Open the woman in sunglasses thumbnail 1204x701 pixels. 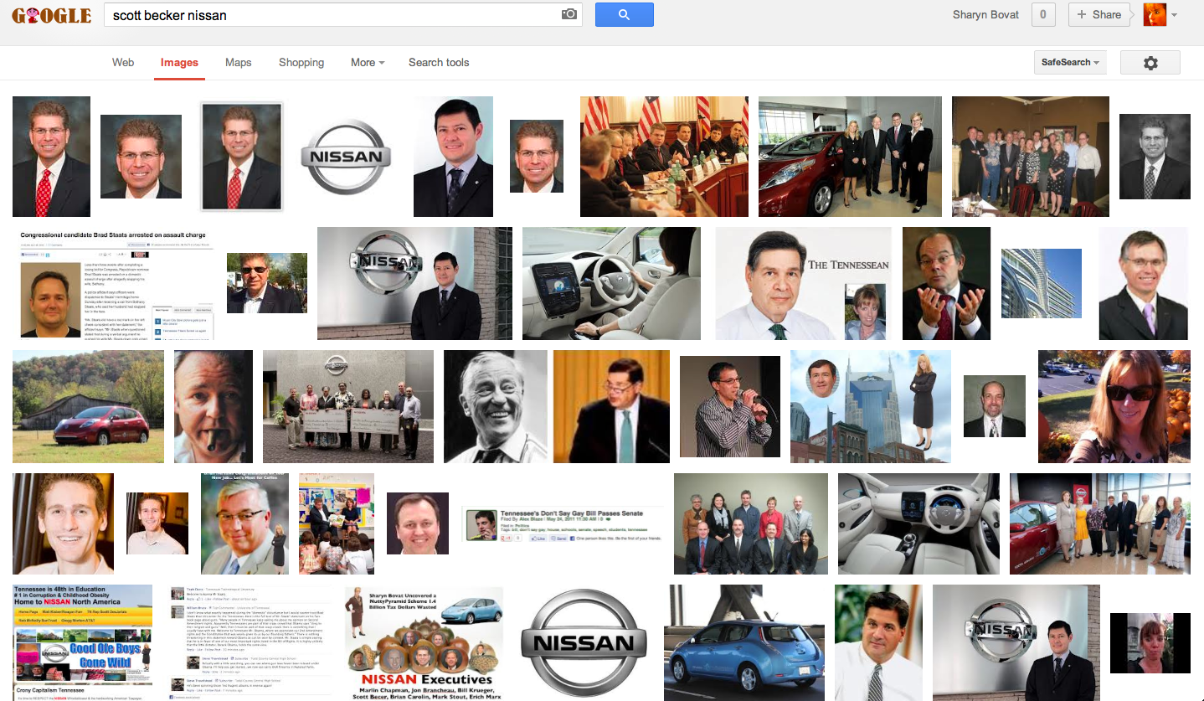click(x=1114, y=406)
